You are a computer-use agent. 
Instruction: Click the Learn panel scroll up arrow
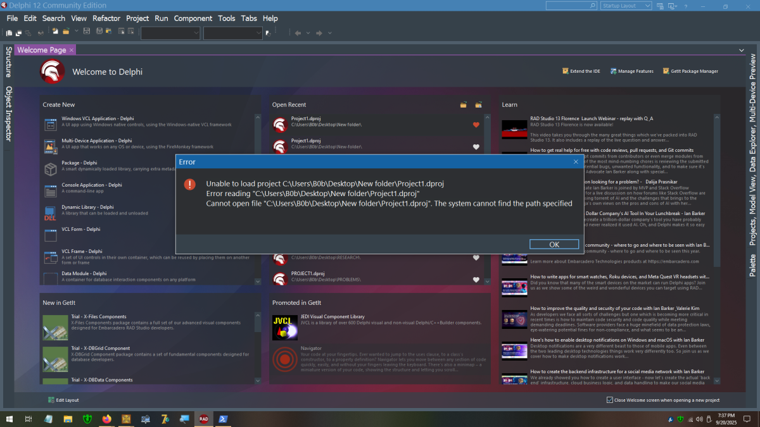click(717, 118)
